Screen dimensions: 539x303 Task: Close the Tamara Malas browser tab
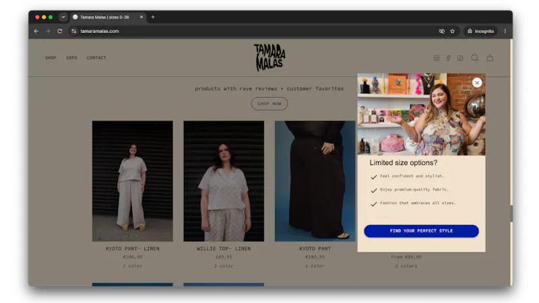(x=141, y=18)
